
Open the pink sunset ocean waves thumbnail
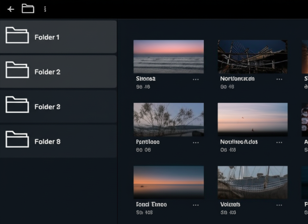(x=168, y=57)
